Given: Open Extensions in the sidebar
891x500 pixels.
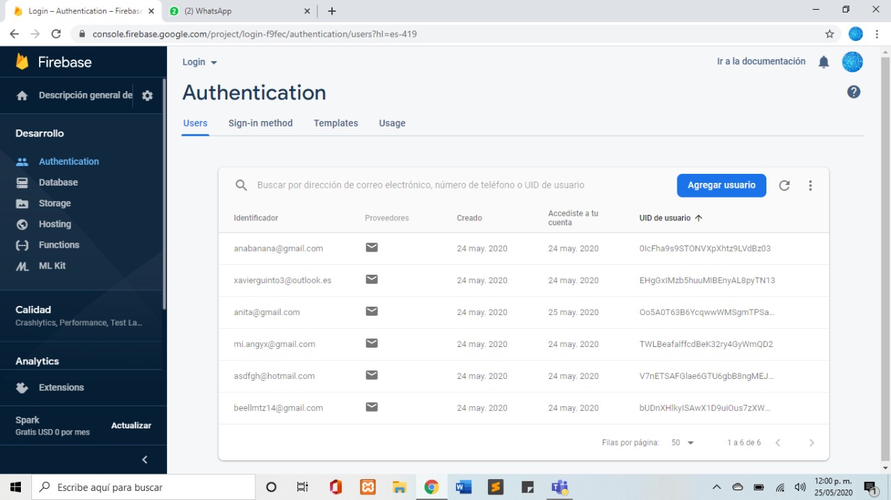Looking at the screenshot, I should (61, 387).
